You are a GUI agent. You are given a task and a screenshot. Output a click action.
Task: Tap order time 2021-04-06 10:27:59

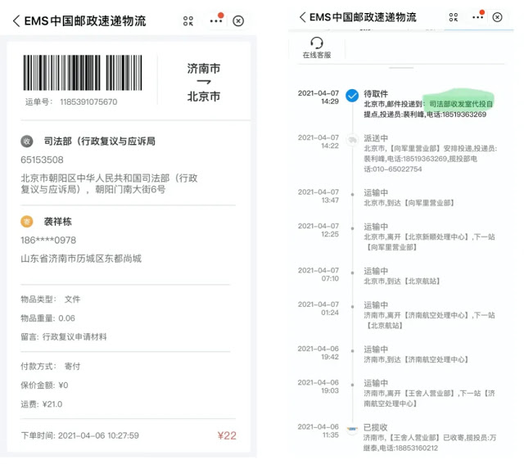(x=98, y=435)
